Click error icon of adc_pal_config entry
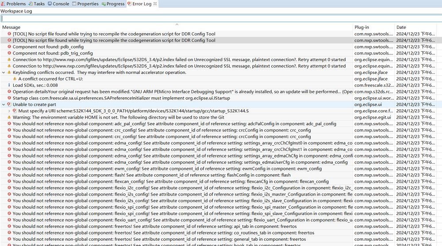Image resolution: width=442 pixels, height=246 pixels. [9, 124]
